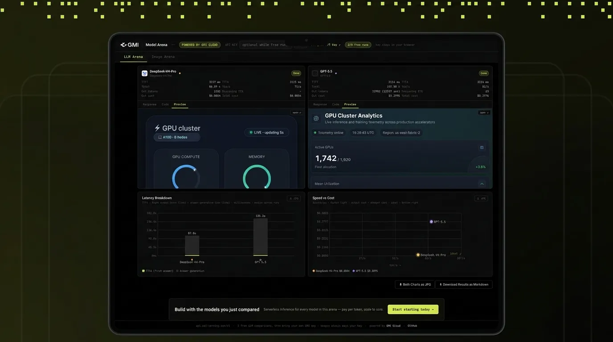Click the lightning bolt beside GPU cluster
613x342 pixels.
point(157,128)
